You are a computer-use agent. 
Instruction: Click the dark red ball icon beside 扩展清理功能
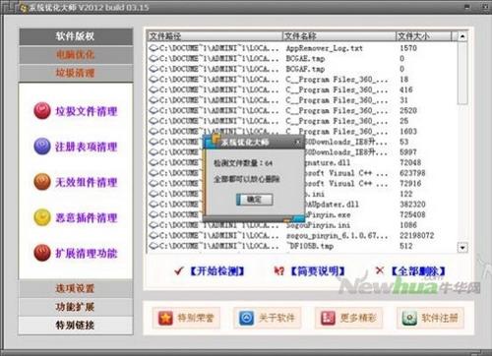pos(42,253)
